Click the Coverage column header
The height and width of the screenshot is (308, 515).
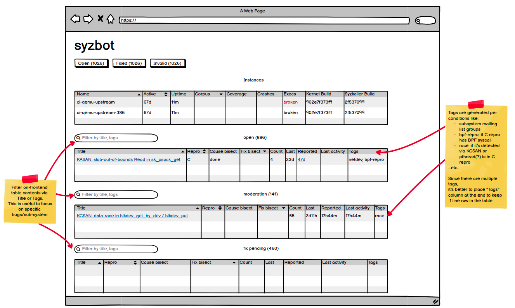[x=237, y=94]
